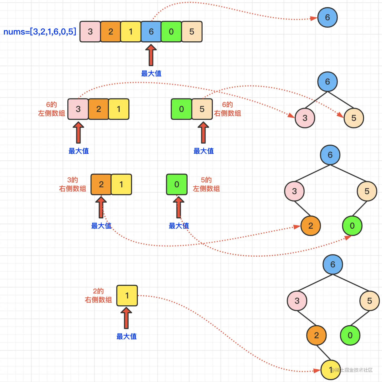The image size is (382, 382).
Task: Click the 最大值 label under the single green 0 cell
Action: pos(179,226)
